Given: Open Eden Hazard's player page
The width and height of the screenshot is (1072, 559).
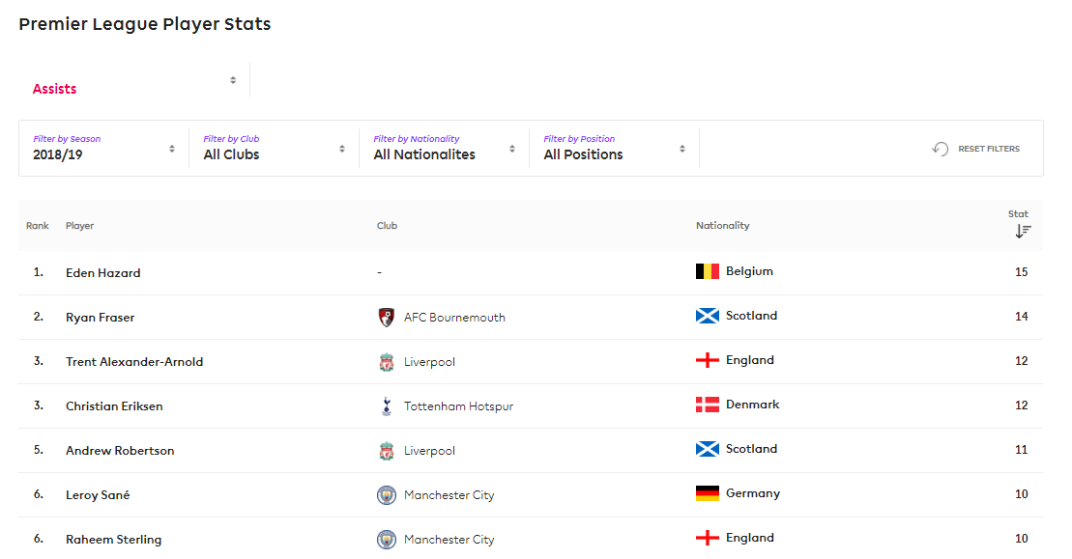Looking at the screenshot, I should [103, 273].
